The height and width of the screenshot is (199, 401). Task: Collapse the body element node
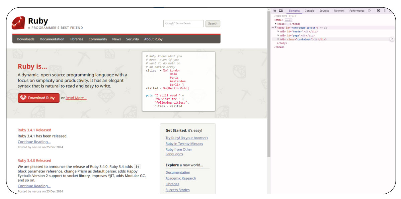pyautogui.click(x=276, y=27)
